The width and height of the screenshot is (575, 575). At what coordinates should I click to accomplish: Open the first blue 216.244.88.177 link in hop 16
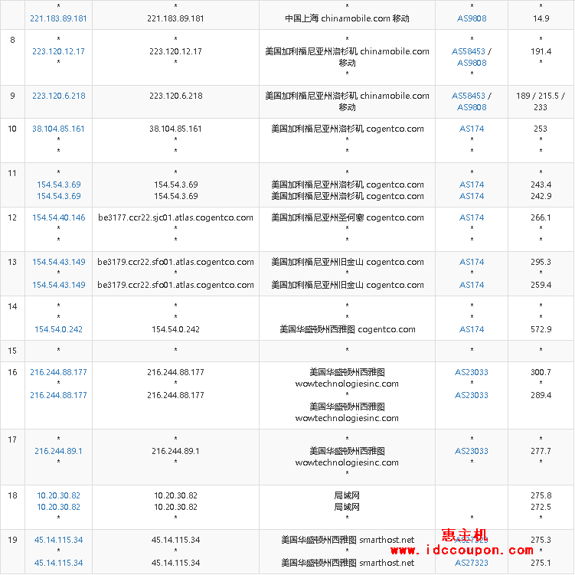[58, 372]
